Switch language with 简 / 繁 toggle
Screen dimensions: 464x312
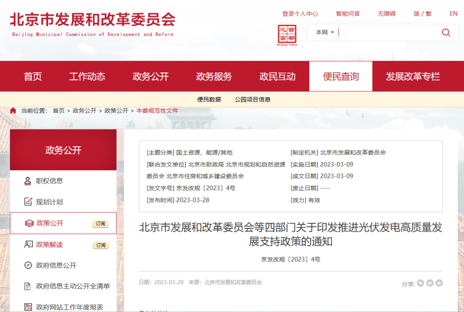pos(422,14)
